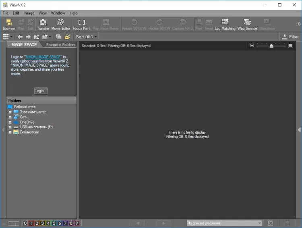The height and width of the screenshot is (228, 302).
Task: Expand the OneDrive tree node
Action: point(10,122)
